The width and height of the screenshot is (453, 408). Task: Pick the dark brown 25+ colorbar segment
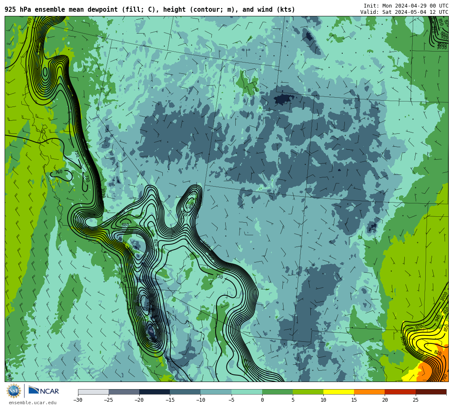[431, 392]
